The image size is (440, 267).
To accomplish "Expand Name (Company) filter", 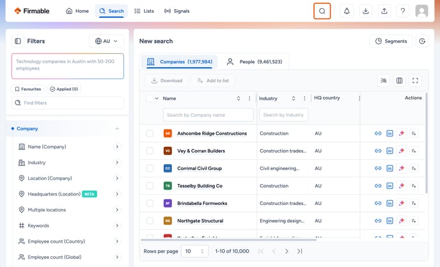I will click(117, 146).
